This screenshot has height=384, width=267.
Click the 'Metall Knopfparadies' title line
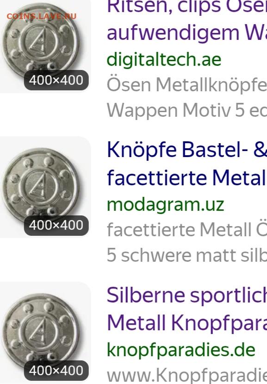(187, 323)
